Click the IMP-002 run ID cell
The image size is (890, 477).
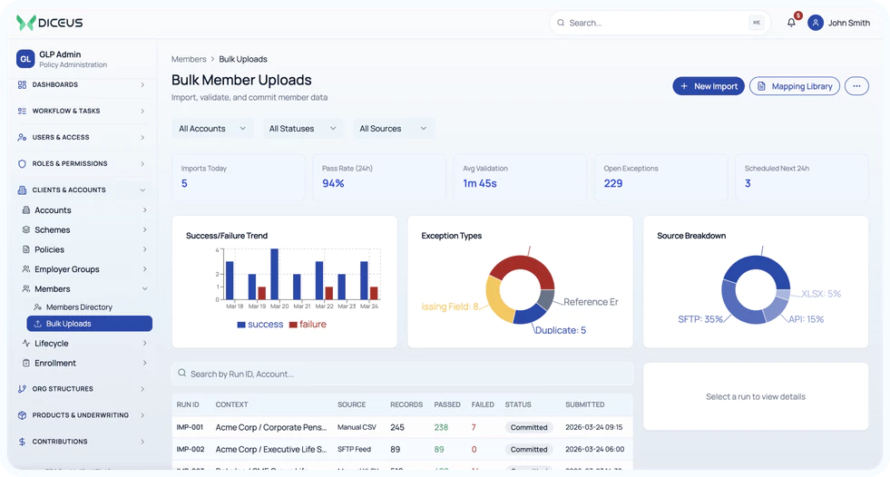click(x=191, y=449)
